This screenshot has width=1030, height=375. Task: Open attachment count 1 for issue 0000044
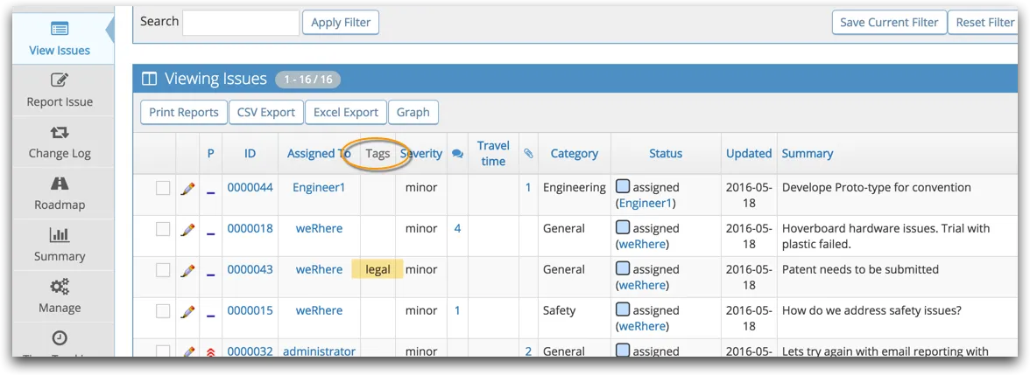pos(528,187)
